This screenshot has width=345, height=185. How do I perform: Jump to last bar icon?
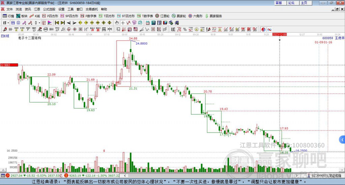63,23
